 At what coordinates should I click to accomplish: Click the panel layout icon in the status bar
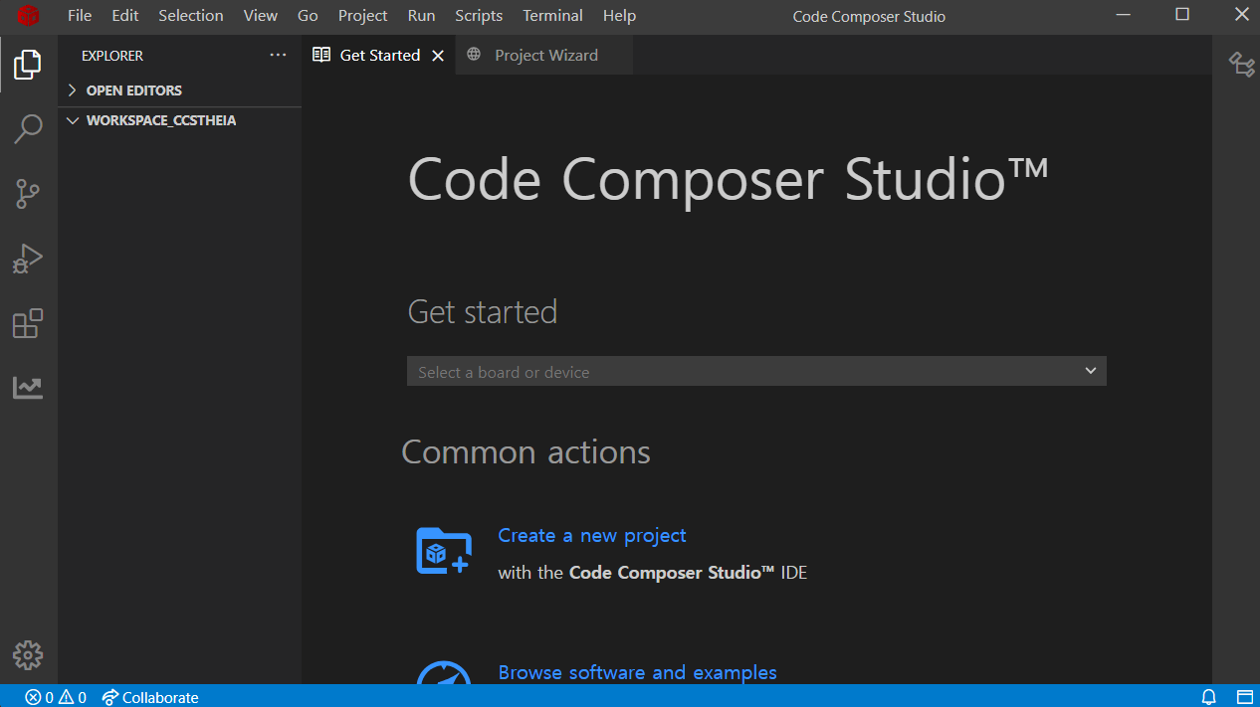click(1242, 697)
